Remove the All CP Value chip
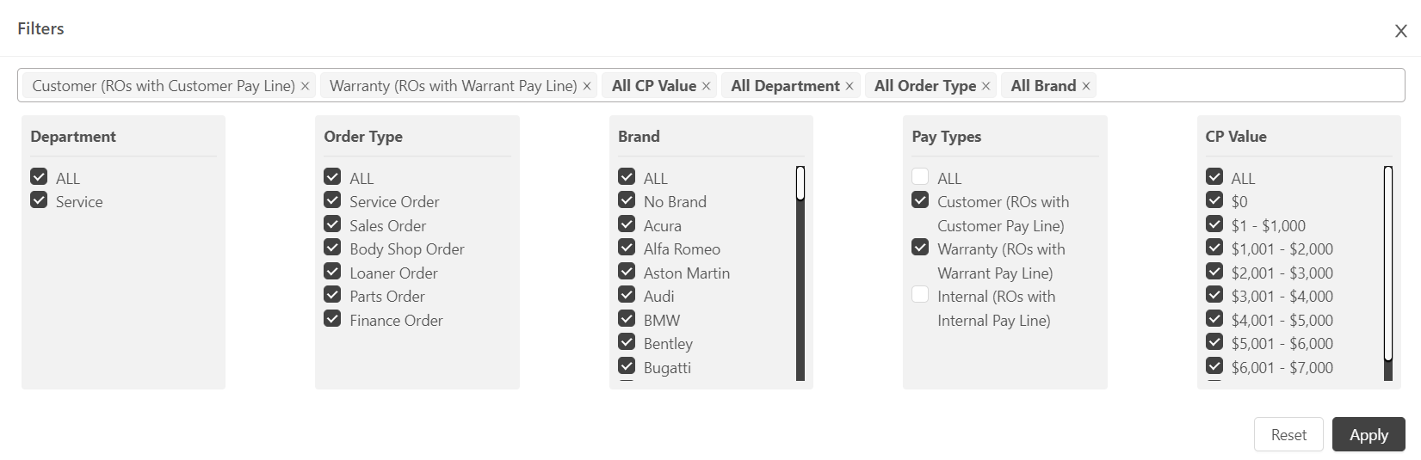The width and height of the screenshot is (1421, 460). click(706, 86)
